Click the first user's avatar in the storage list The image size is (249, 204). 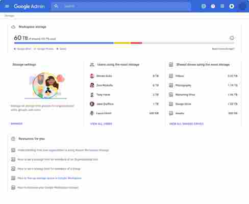point(92,76)
